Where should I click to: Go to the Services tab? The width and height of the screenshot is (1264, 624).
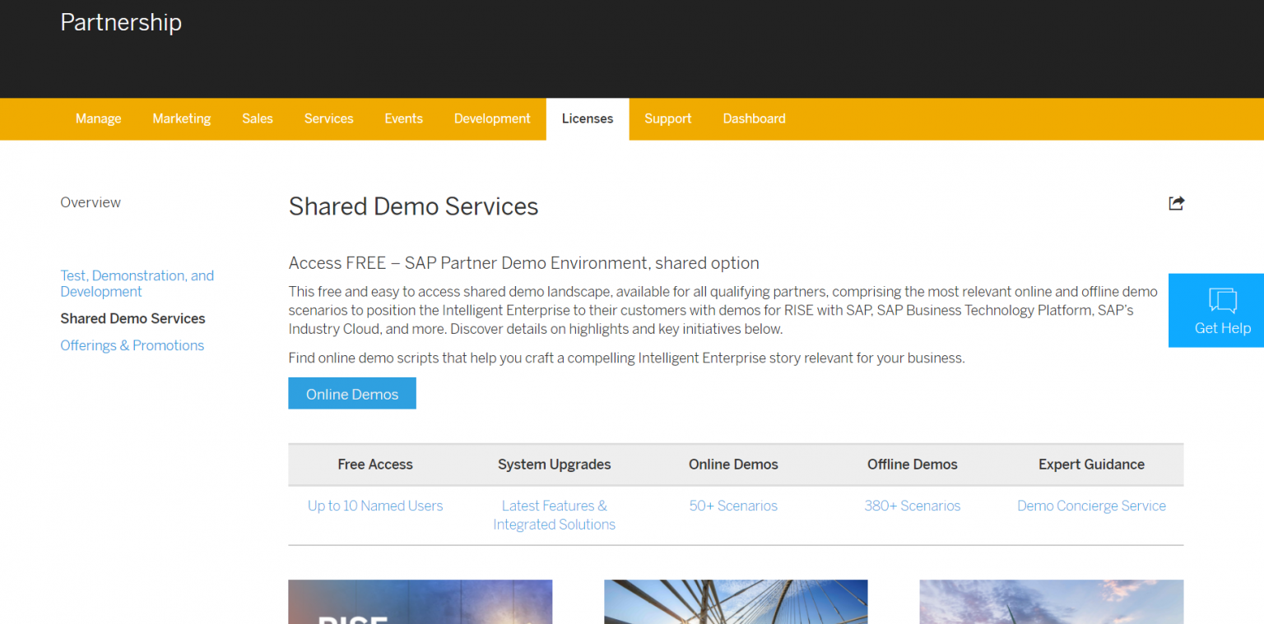point(328,118)
